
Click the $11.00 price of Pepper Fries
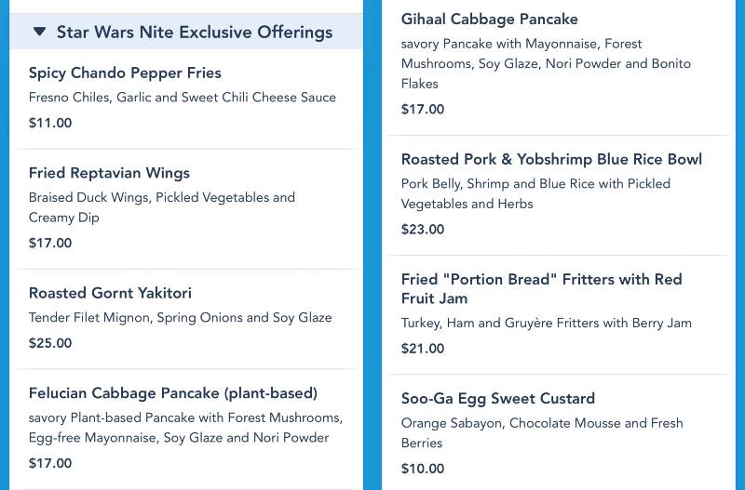point(50,123)
